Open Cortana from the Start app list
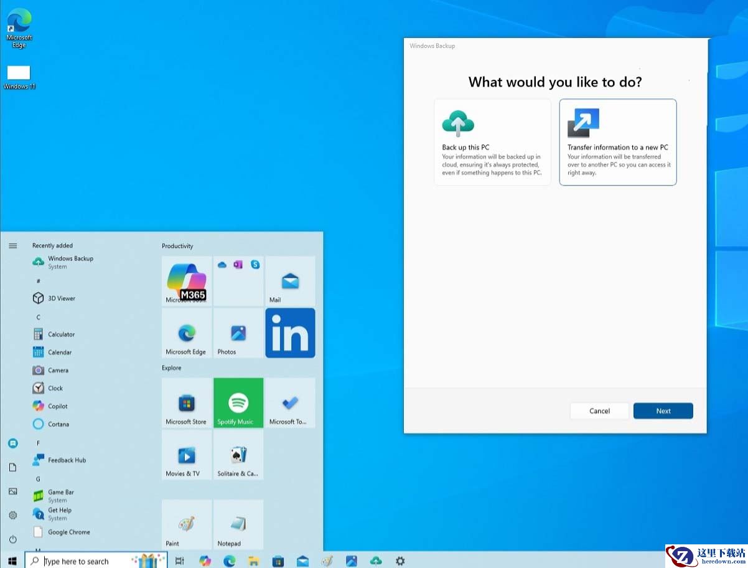This screenshot has width=748, height=568. click(51, 425)
